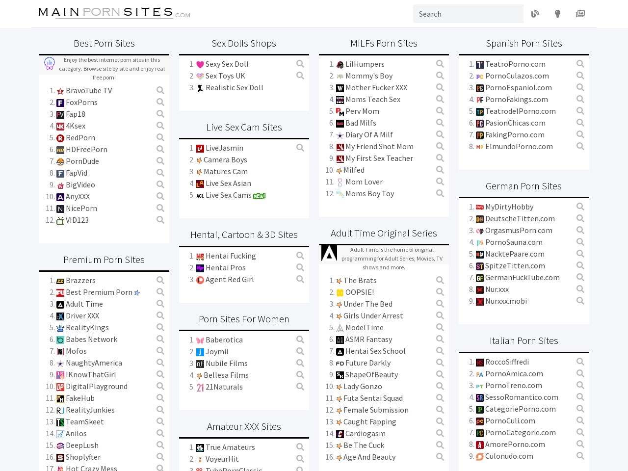The width and height of the screenshot is (628, 471).
Task: Go to the Italian Porn Sites category
Action: click(524, 340)
